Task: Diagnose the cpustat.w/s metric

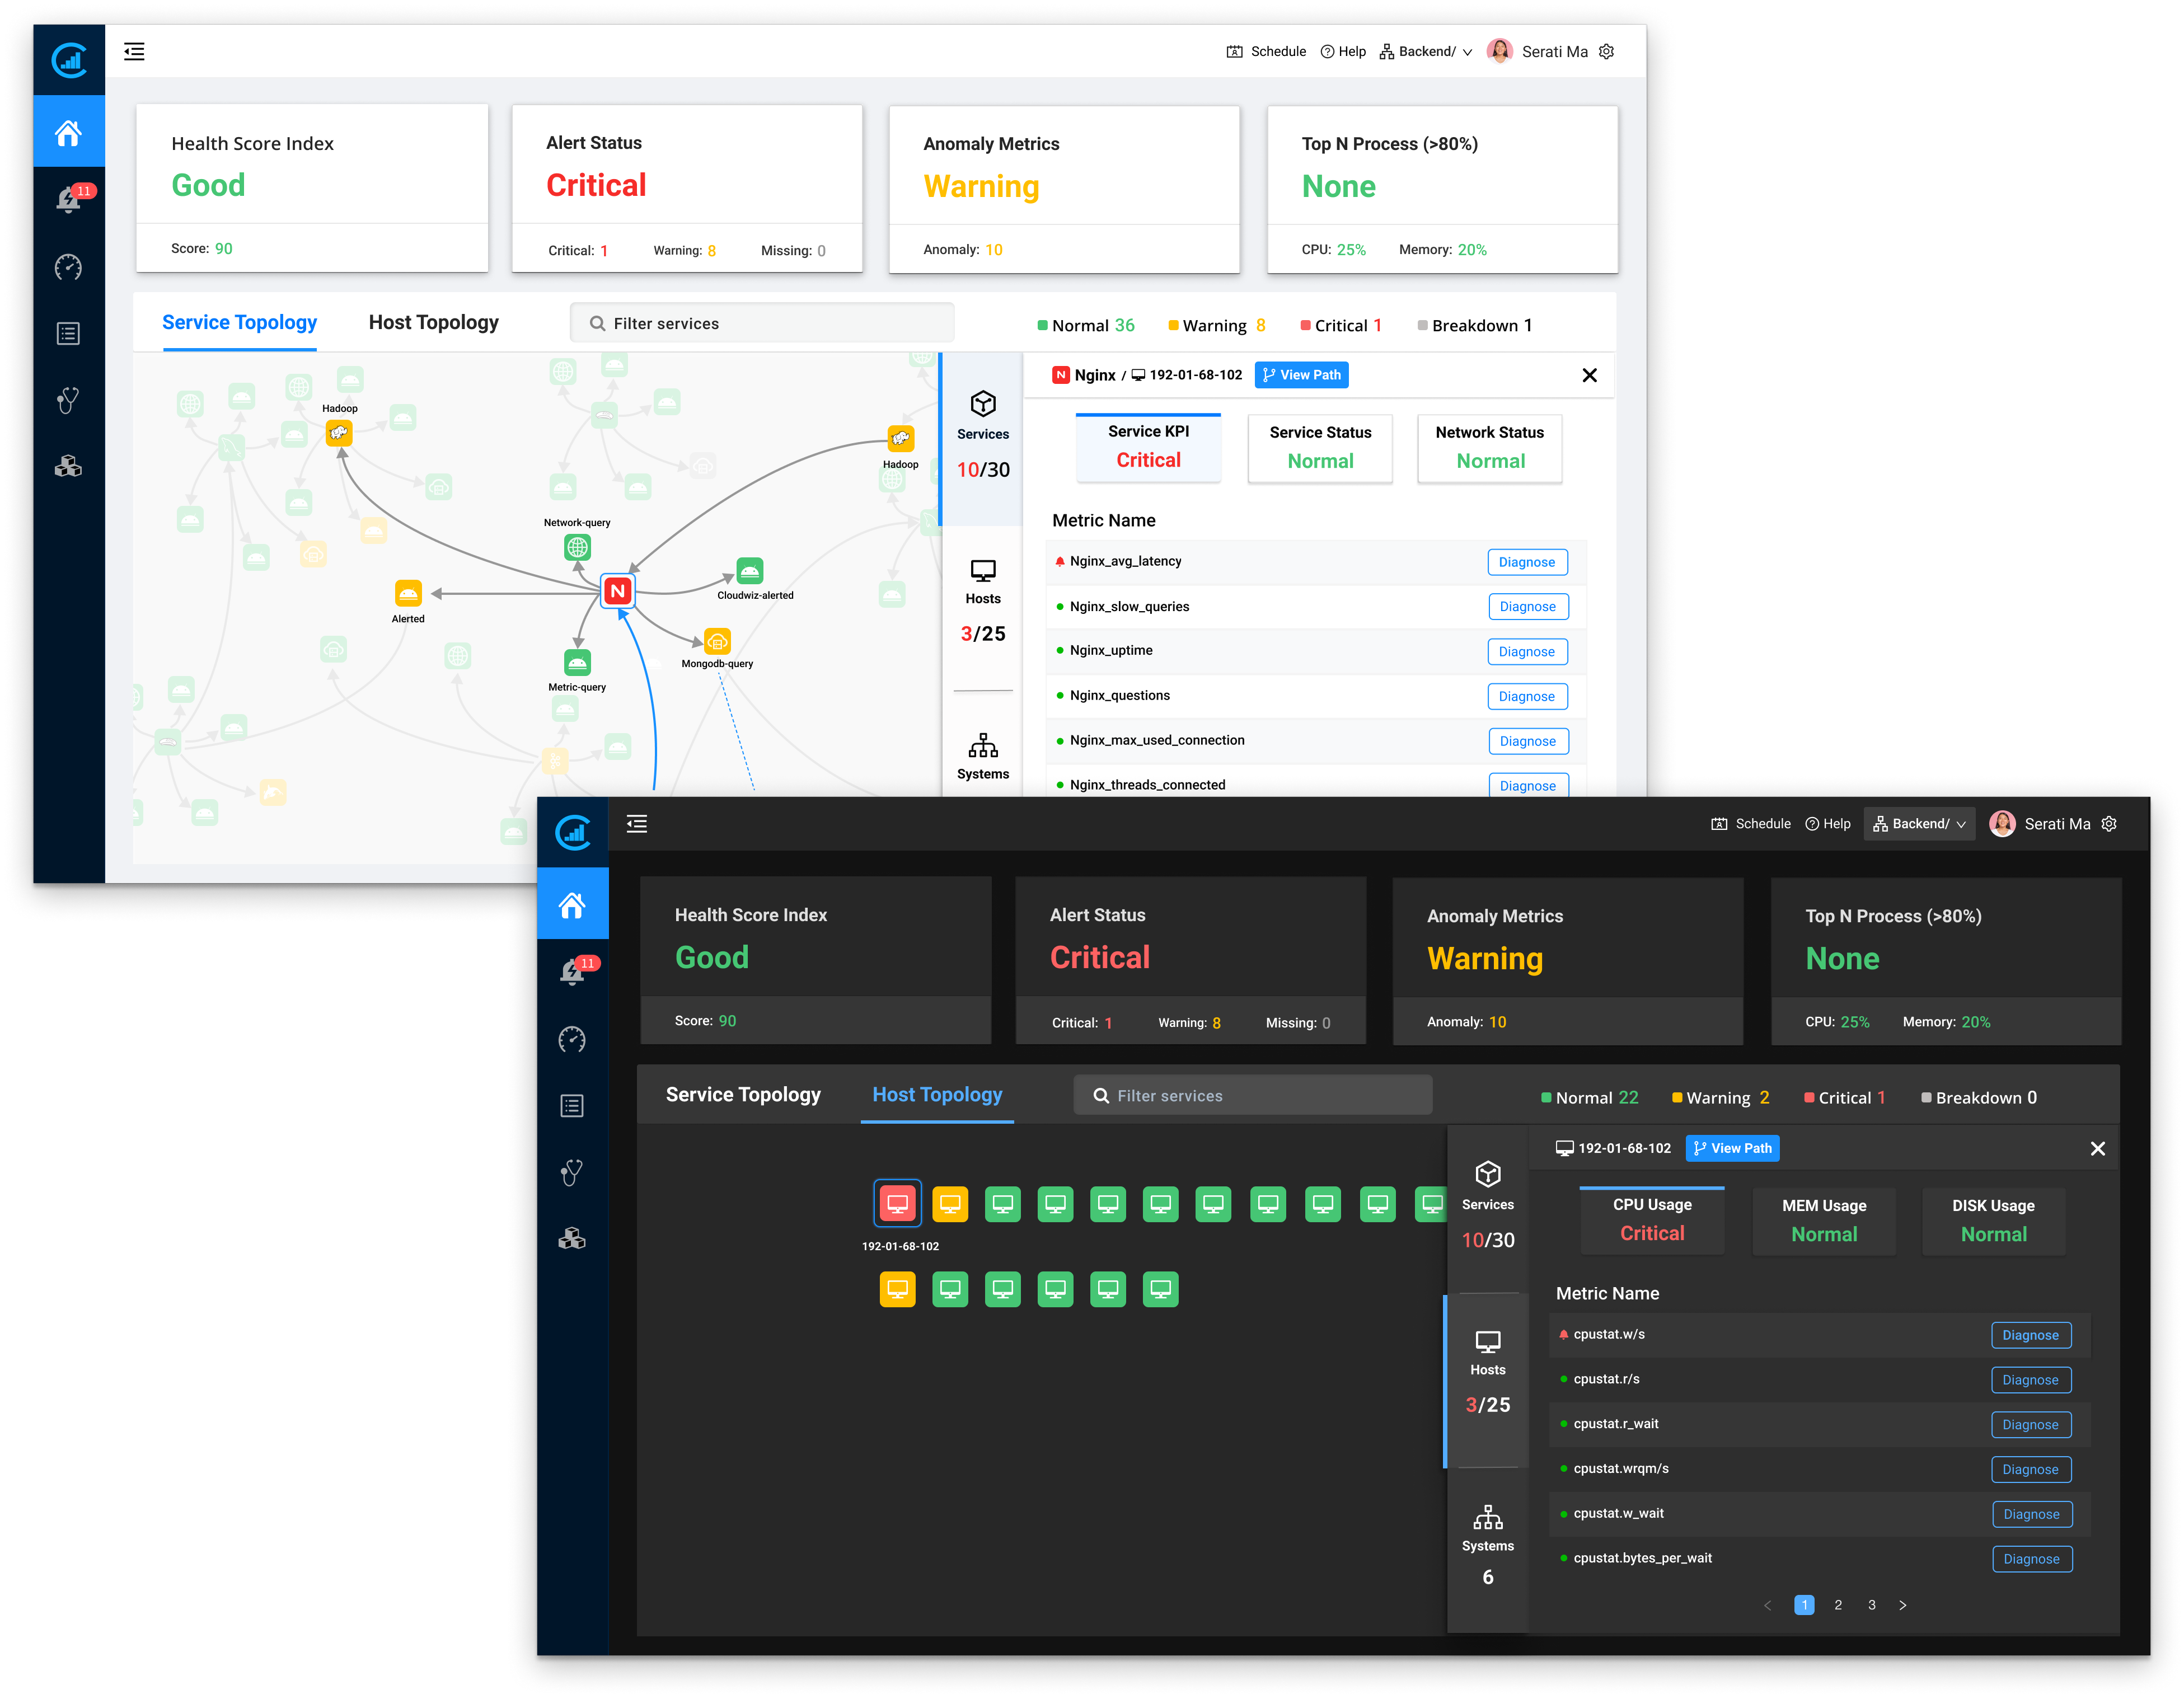Action: 2031,1334
